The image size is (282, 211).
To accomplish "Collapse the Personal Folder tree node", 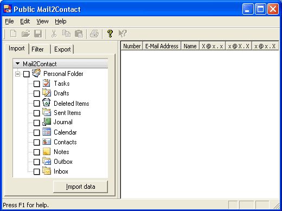I will (17, 74).
